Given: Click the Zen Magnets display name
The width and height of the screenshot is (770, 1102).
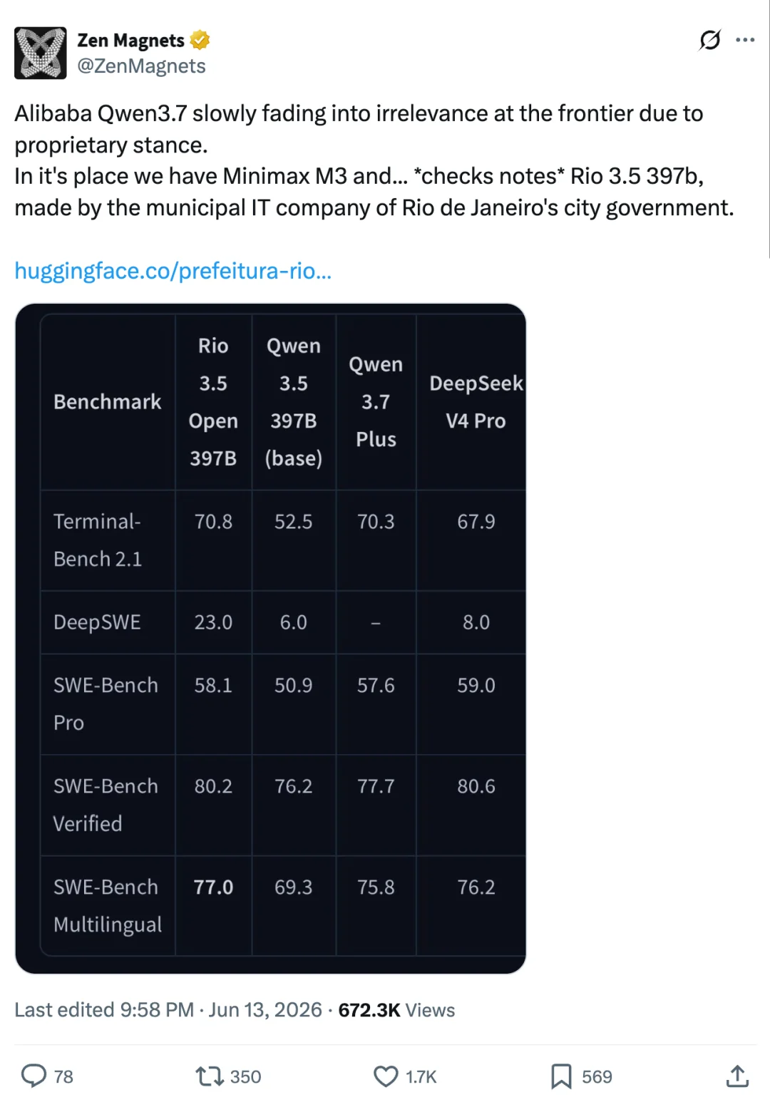Looking at the screenshot, I should 130,41.
